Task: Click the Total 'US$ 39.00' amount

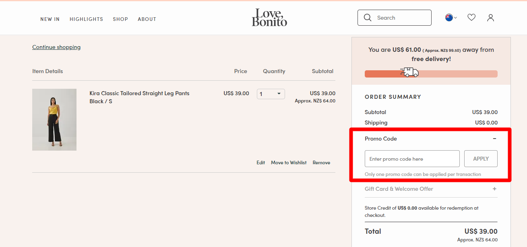Action: 481,231
